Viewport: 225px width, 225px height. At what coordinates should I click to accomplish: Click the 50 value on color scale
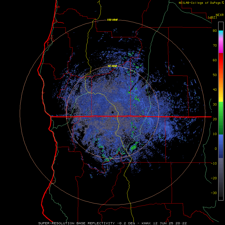click(x=215, y=75)
